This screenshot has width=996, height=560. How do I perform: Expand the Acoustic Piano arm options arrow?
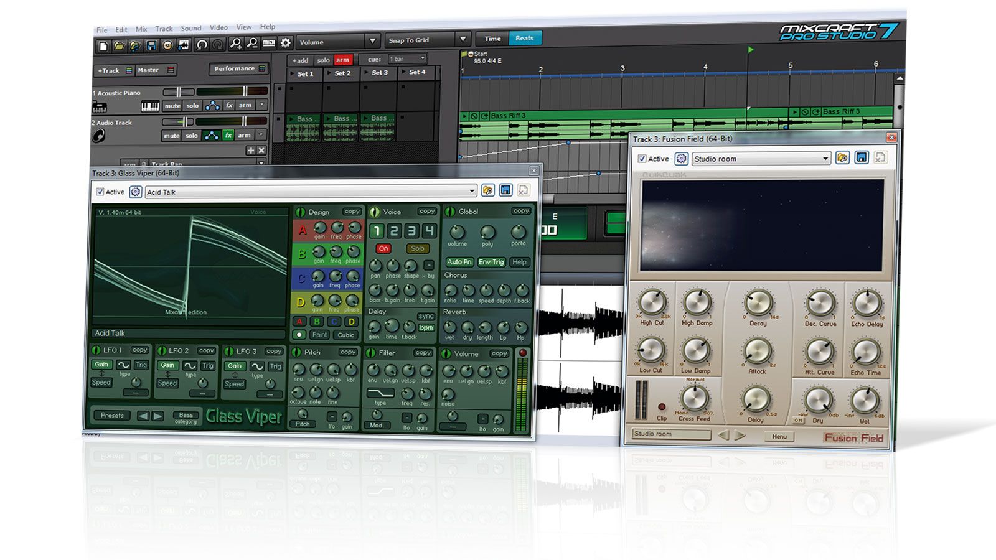tap(262, 105)
